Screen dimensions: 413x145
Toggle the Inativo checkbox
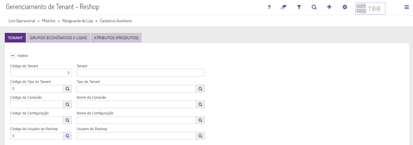pos(13,55)
